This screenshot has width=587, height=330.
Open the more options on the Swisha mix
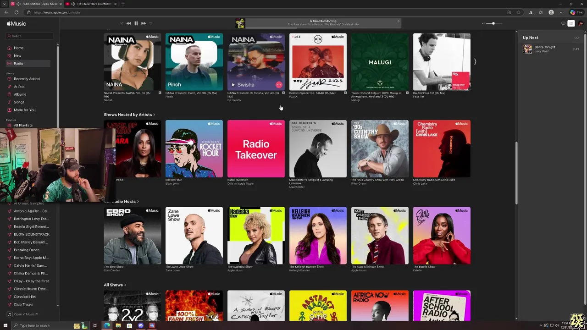pos(278,85)
